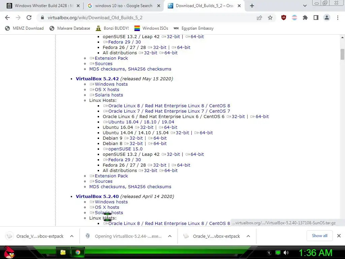Click the 1:36 AM taskbar clock
345x259 pixels.
315,253
